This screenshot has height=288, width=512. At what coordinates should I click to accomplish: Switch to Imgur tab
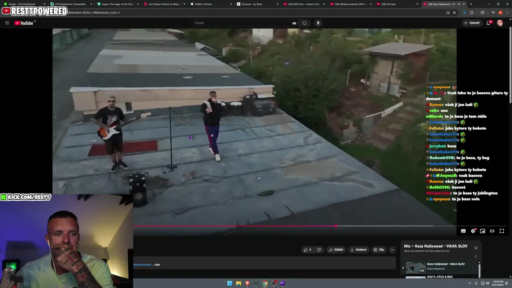[x=118, y=4]
